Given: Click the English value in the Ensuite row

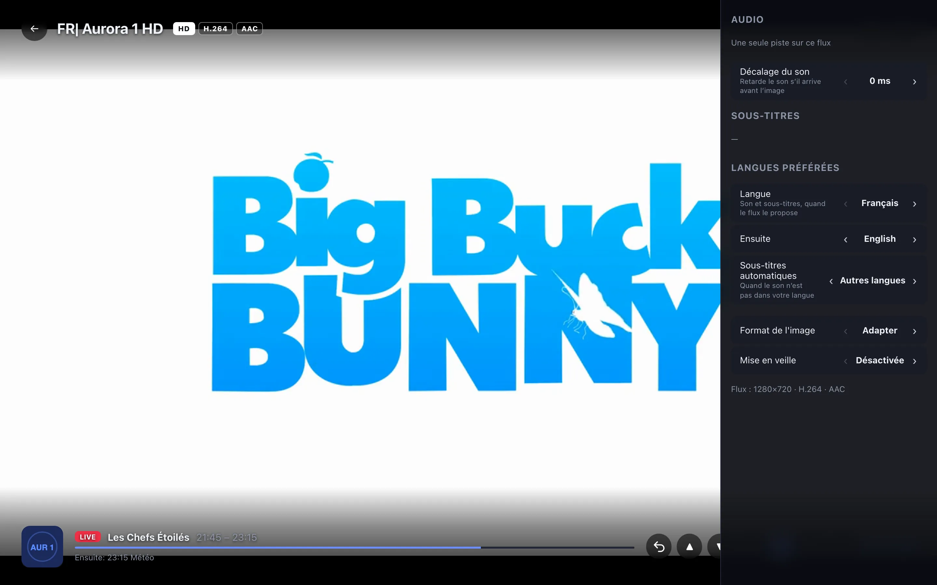Looking at the screenshot, I should 880,239.
